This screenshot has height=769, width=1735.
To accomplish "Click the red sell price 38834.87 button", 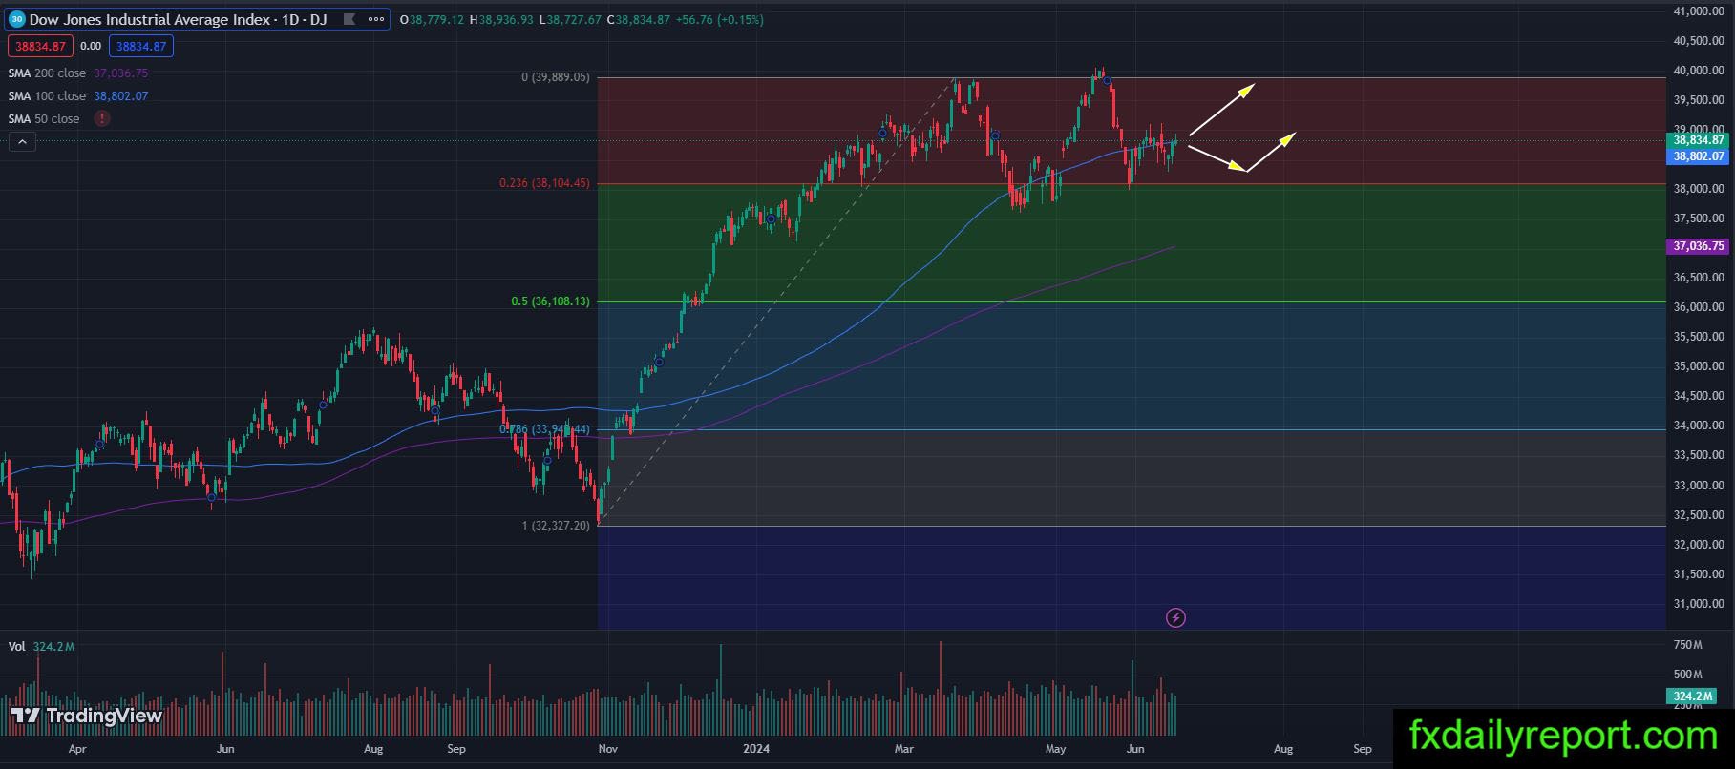I will point(40,46).
